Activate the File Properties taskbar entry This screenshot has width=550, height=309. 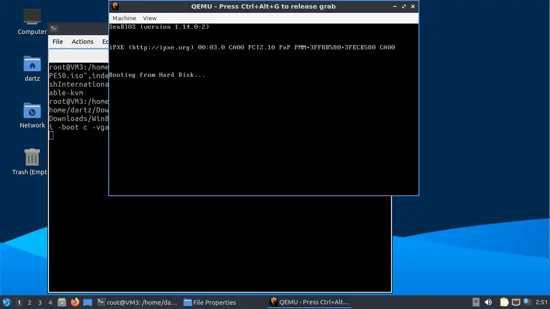pos(210,302)
